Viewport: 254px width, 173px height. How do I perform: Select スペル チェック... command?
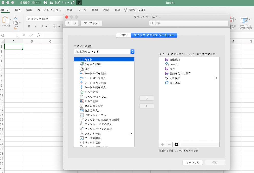click(x=104, y=97)
